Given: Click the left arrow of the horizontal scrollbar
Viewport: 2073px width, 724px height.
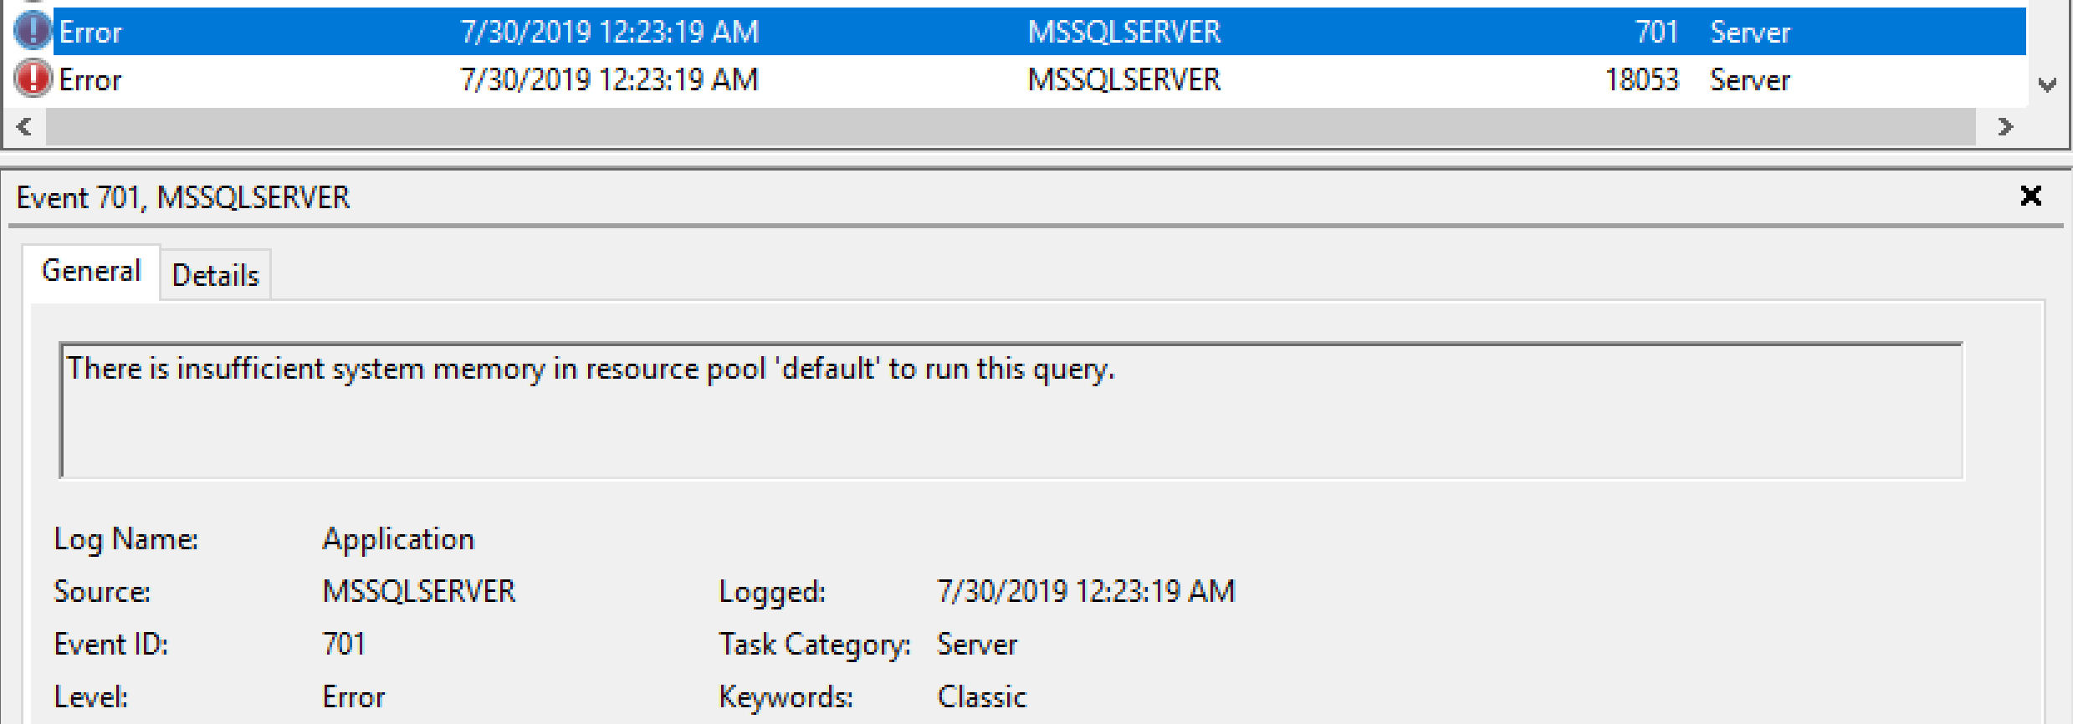Looking at the screenshot, I should [x=23, y=127].
